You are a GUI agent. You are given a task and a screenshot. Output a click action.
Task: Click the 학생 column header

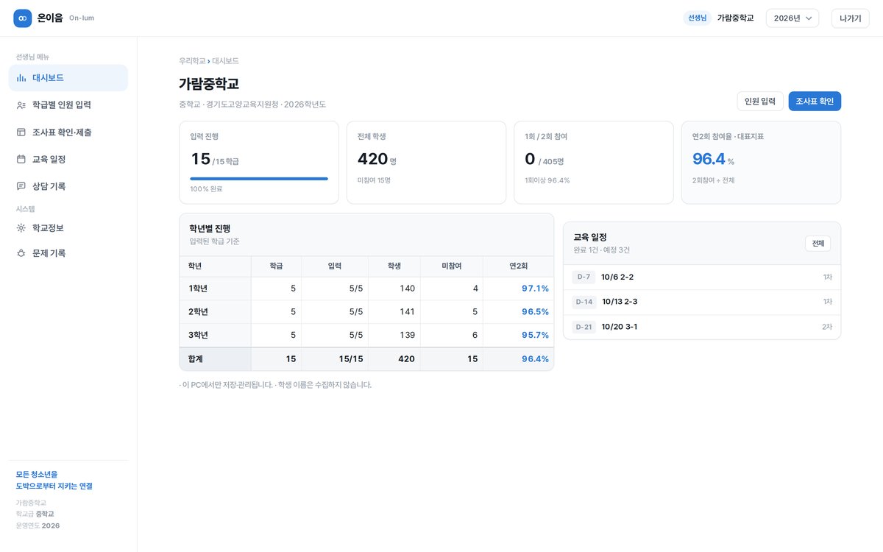(x=394, y=266)
